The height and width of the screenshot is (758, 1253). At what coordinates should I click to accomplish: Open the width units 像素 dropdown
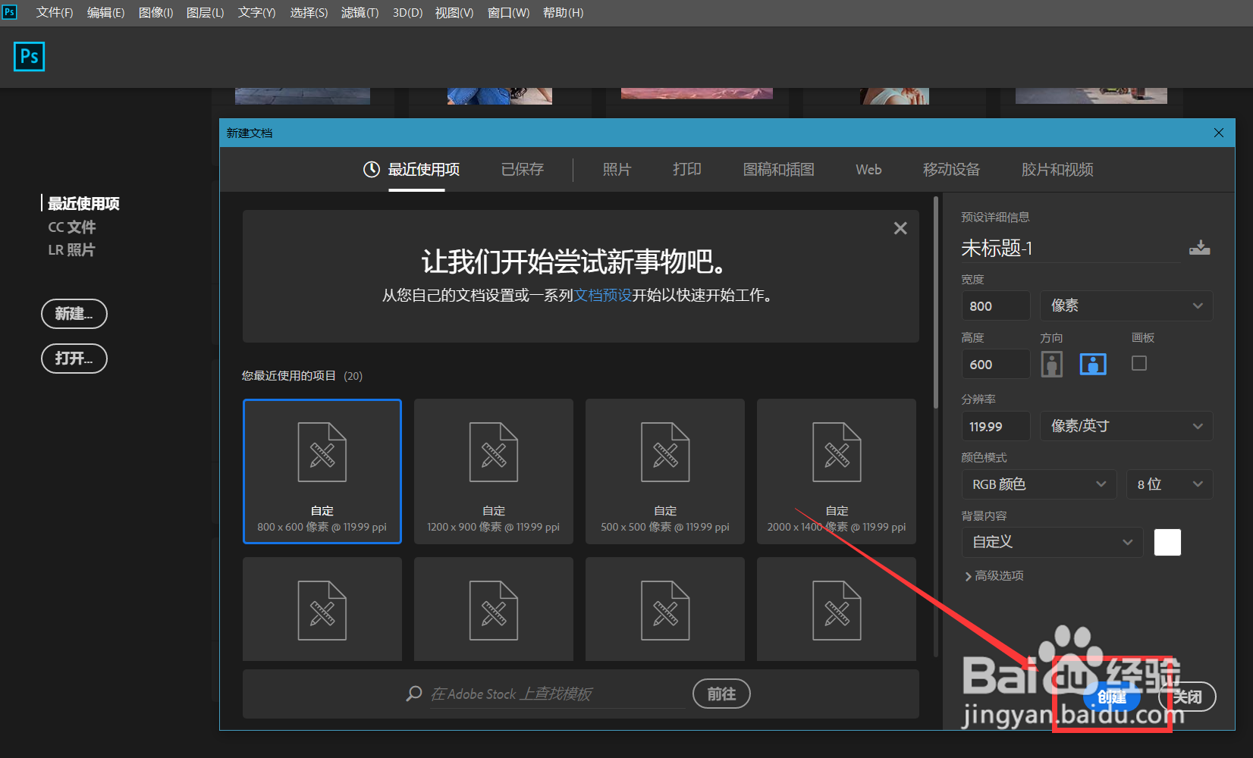(x=1126, y=305)
